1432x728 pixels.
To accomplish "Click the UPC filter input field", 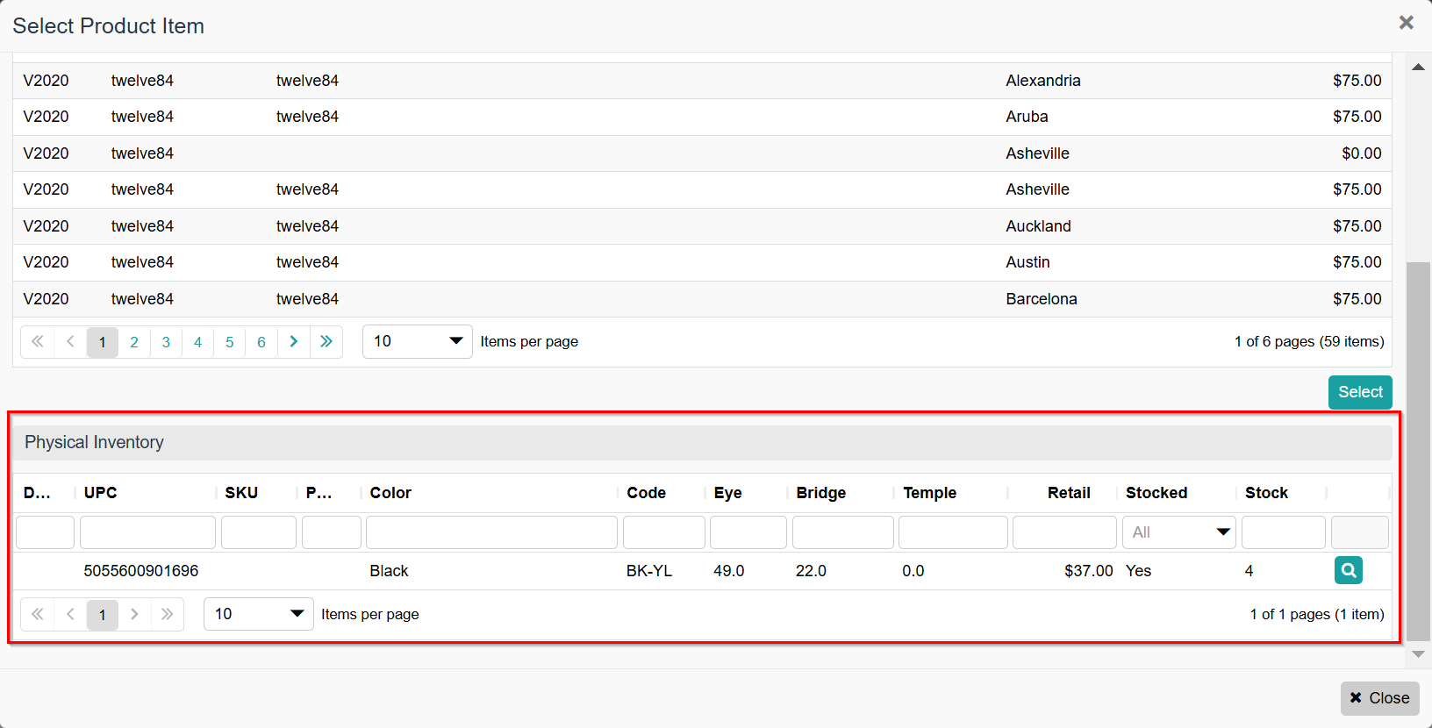I will (x=147, y=532).
